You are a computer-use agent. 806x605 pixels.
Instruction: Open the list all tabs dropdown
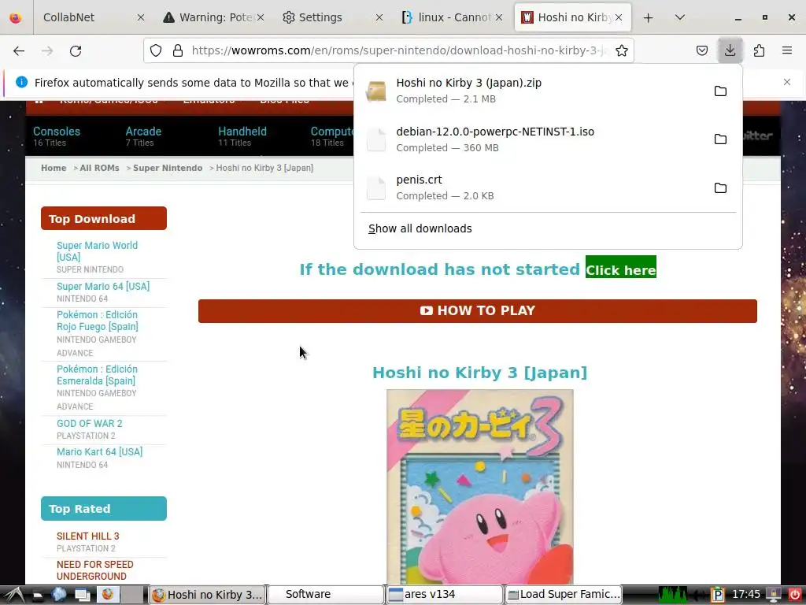(x=679, y=17)
